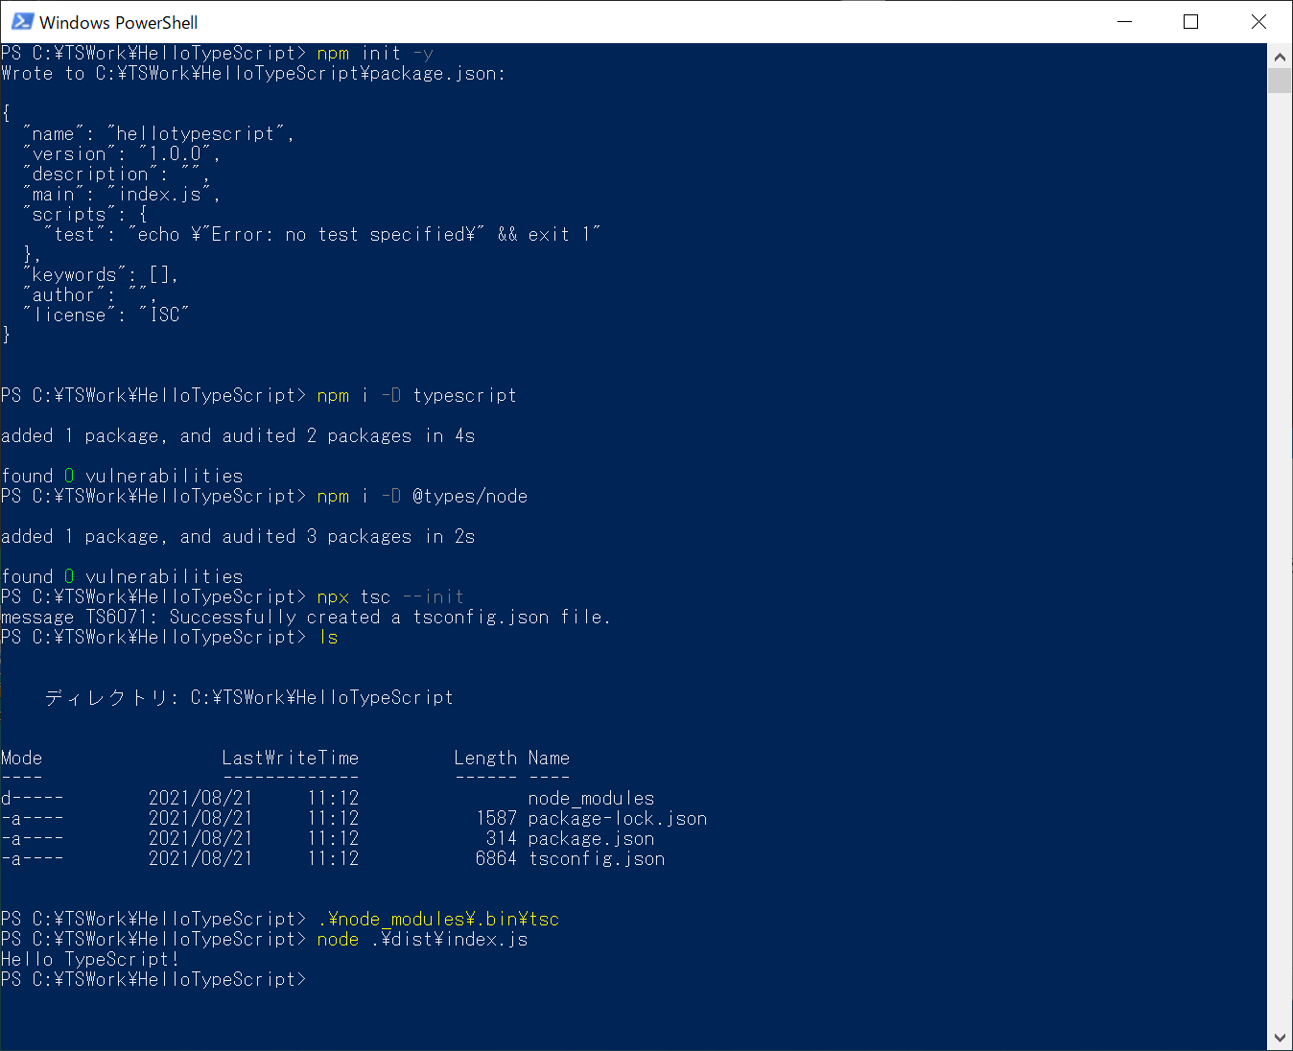The image size is (1293, 1051).
Task: Click the 'message TS6071' output line
Action: (306, 618)
